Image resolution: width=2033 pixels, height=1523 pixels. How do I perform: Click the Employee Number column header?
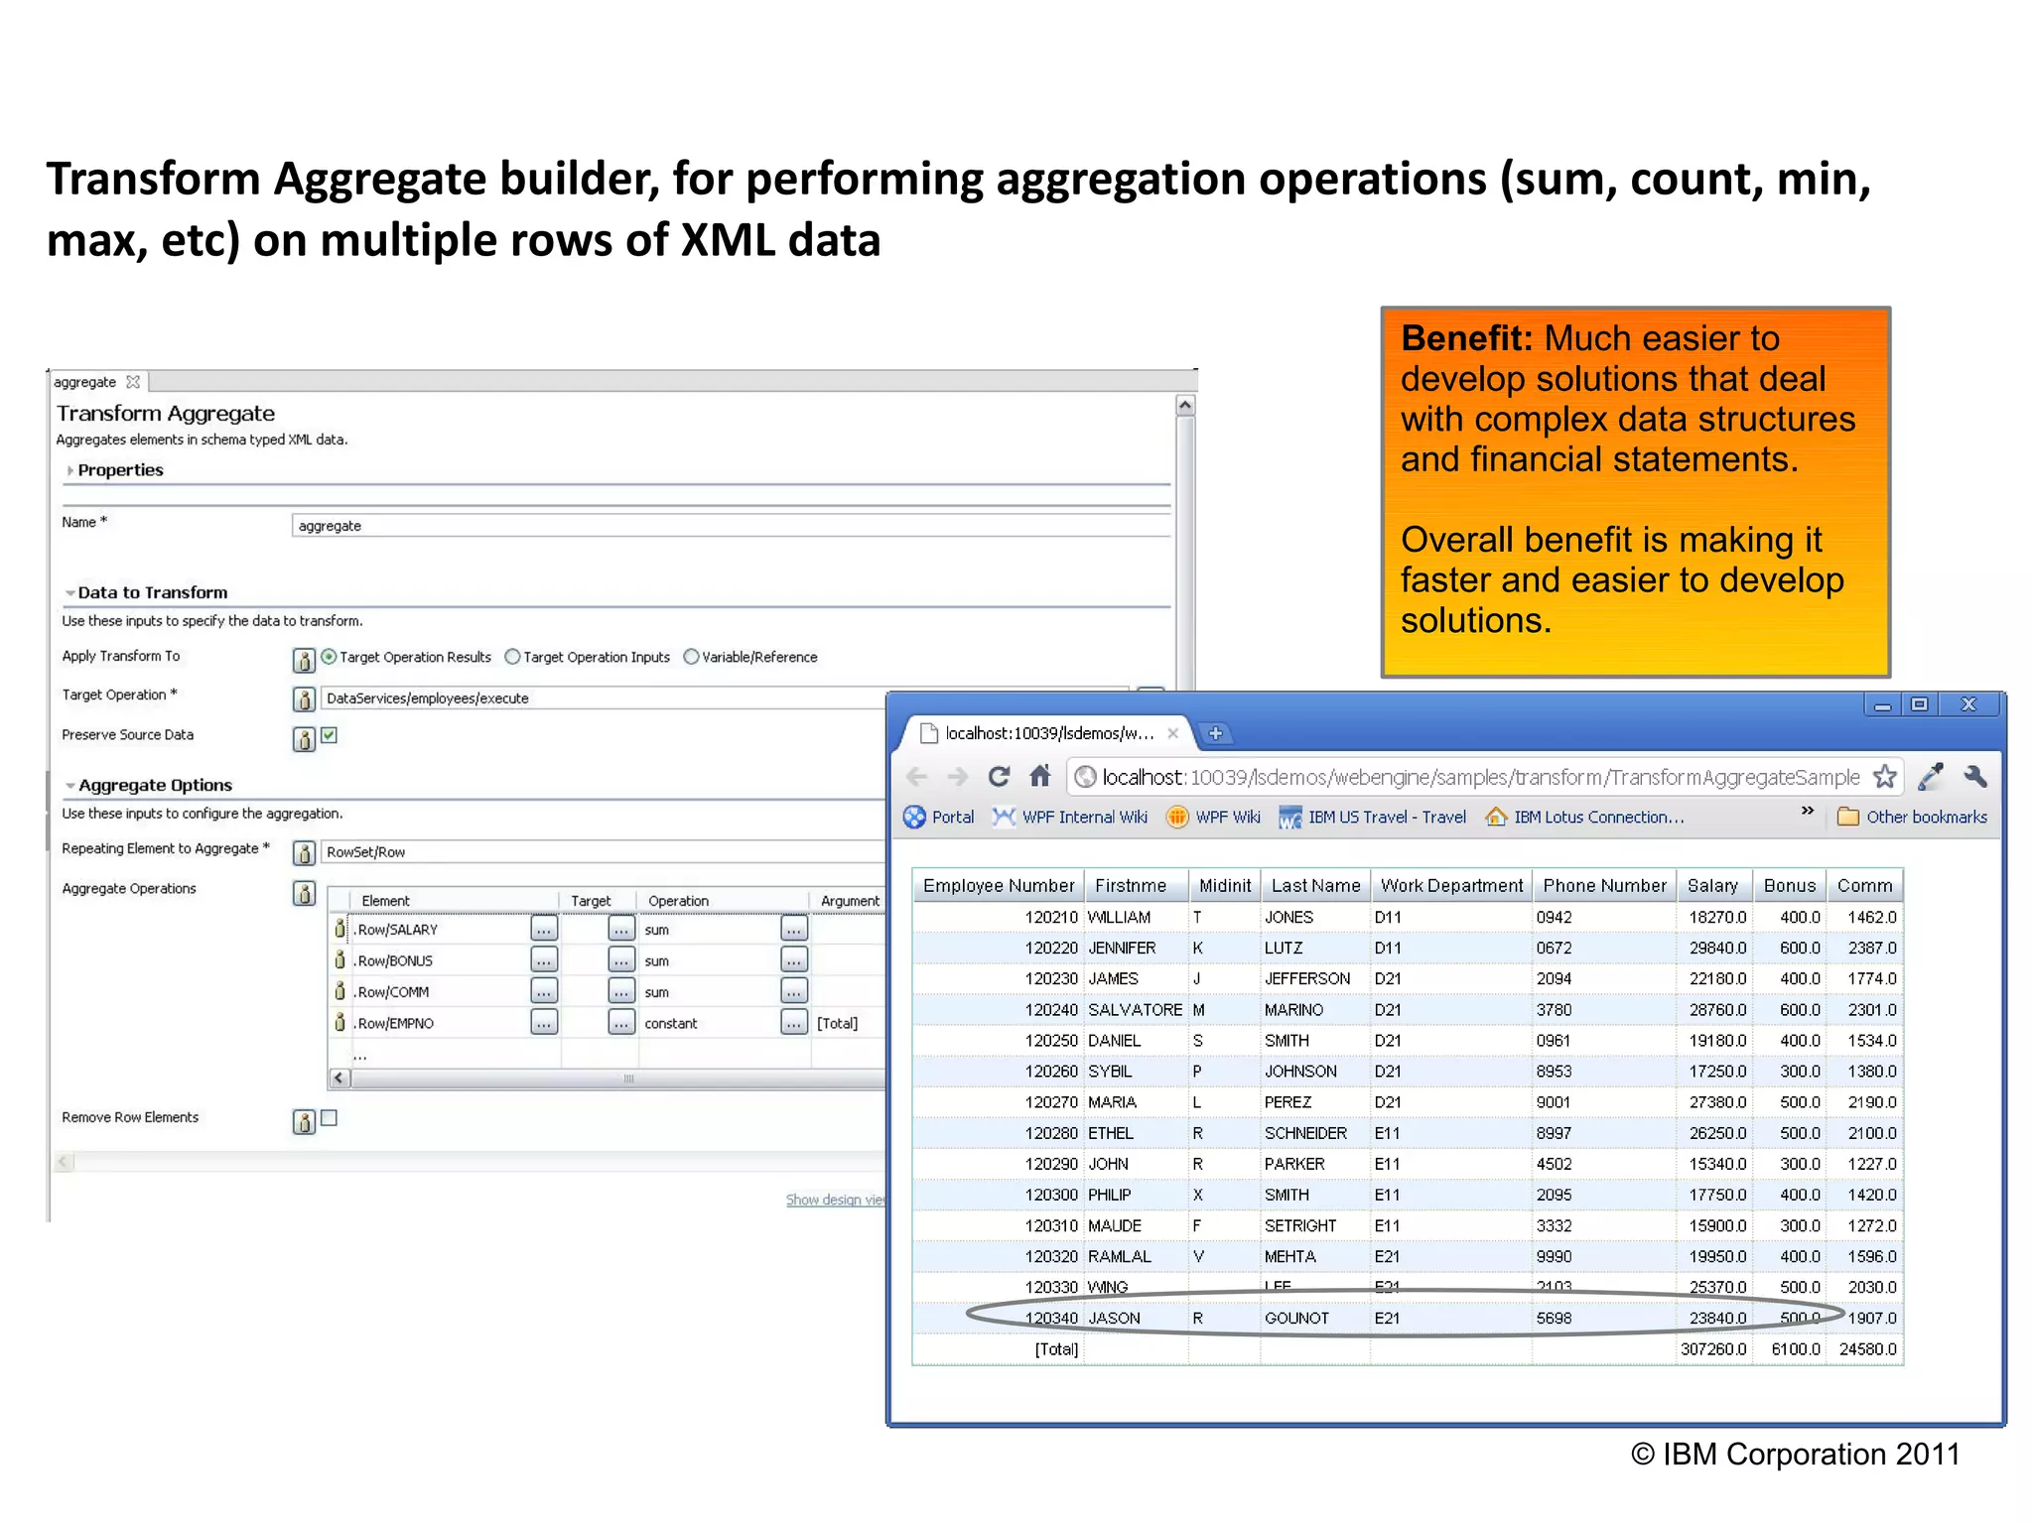998,885
